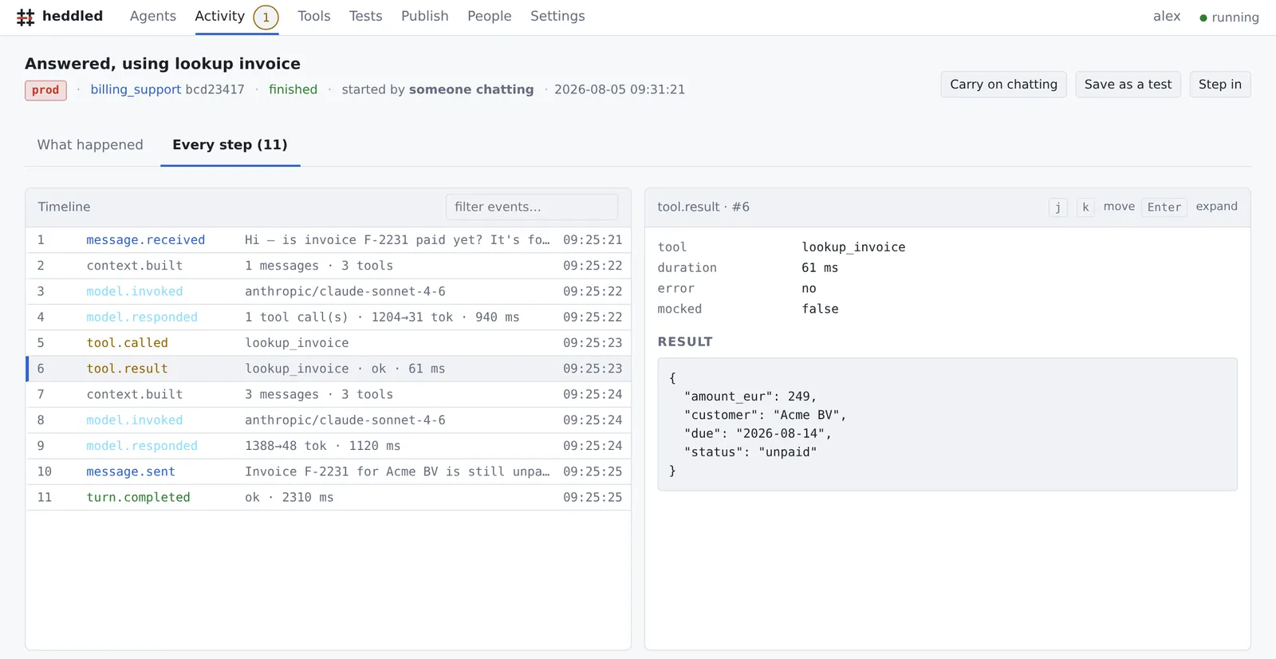Open Settings in the top navigation
This screenshot has width=1276, height=659.
[x=557, y=16]
